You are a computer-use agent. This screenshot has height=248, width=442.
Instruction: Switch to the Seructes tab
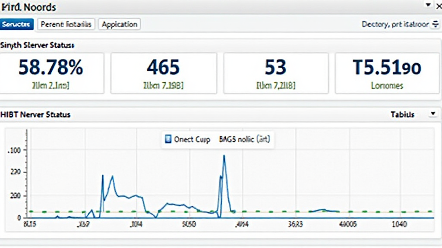click(x=16, y=25)
